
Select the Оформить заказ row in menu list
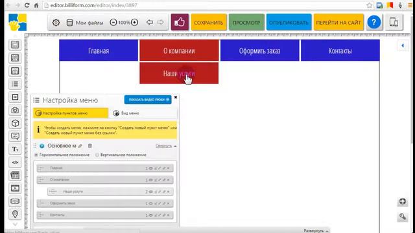(105, 203)
